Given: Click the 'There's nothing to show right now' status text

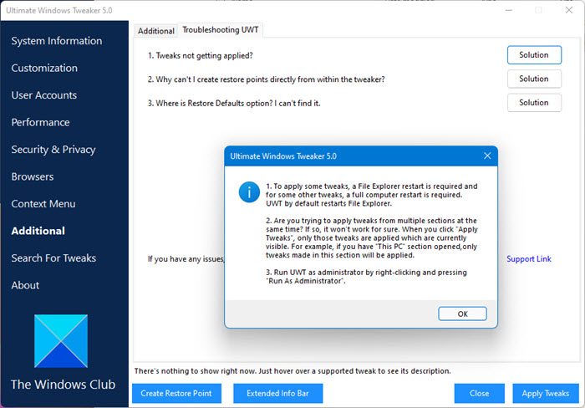Looking at the screenshot, I should 292,371.
